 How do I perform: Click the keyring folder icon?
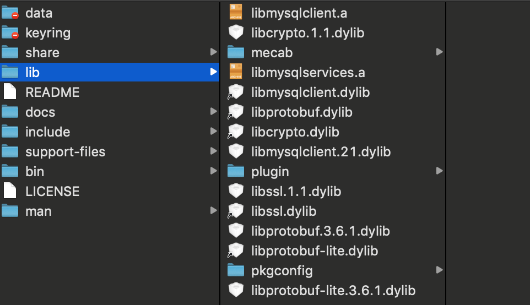pyautogui.click(x=10, y=33)
